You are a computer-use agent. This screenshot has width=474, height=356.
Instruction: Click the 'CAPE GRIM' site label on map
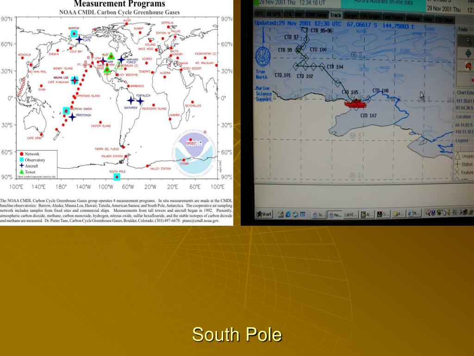click(x=34, y=138)
